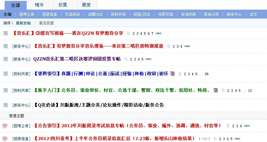This screenshot has width=267, height=142.
Task: Click [招录信息] tag on 2012·四川省考 row
Action: (21, 139)
